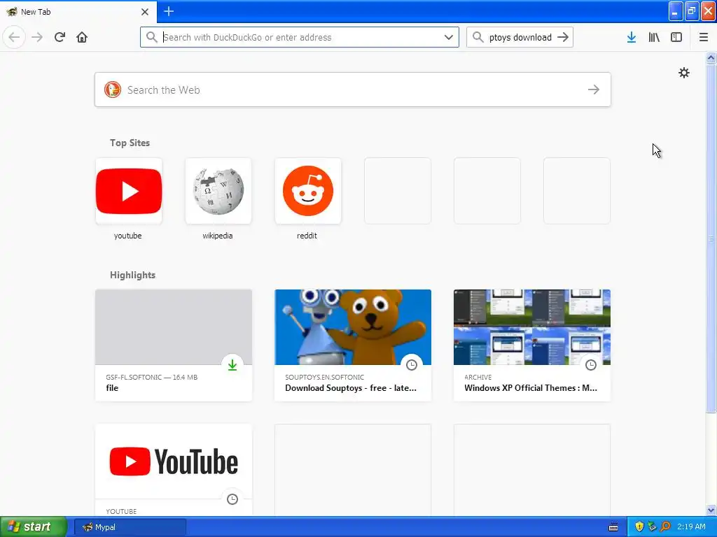This screenshot has height=537, width=717.
Task: Open the downloads panel arrow
Action: (x=631, y=38)
